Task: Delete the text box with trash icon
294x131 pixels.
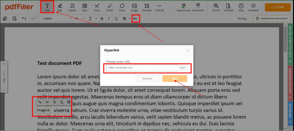Action: (69, 102)
